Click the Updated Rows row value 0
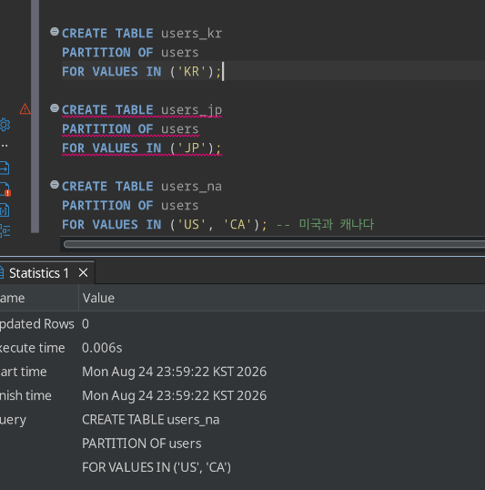 tap(86, 324)
